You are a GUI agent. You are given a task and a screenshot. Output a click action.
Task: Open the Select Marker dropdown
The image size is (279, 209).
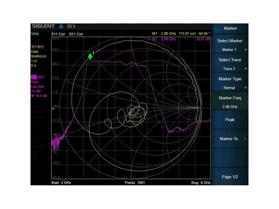click(230, 45)
